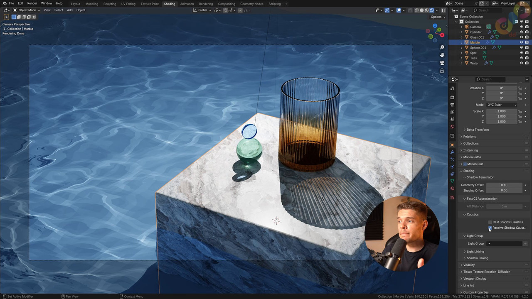Open the World properties tab
This screenshot has height=299, width=532.
pyautogui.click(x=452, y=127)
